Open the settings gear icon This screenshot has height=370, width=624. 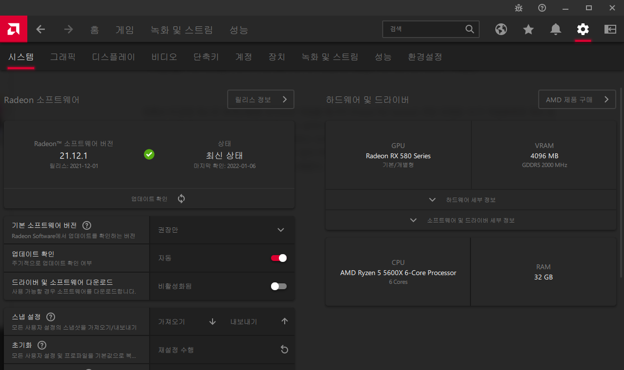tap(583, 29)
